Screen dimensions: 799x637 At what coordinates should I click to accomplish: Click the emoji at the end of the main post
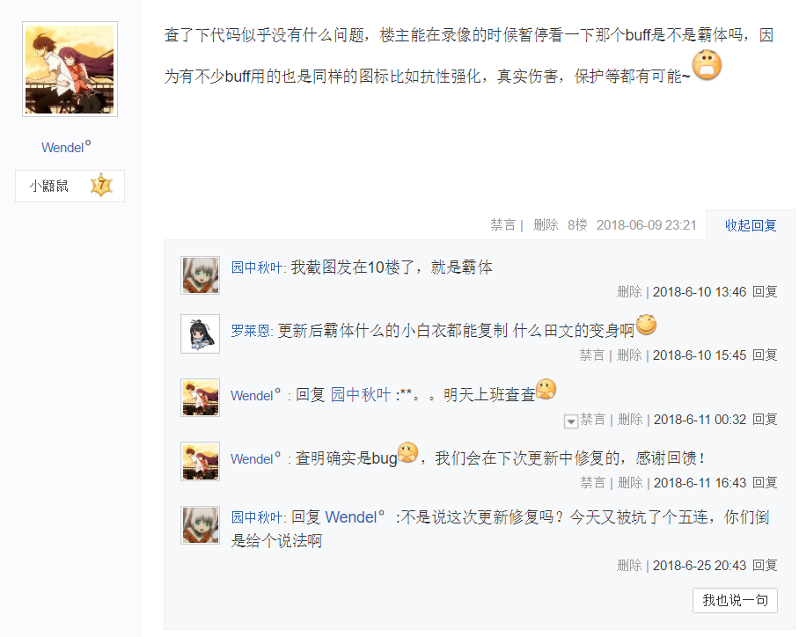tap(707, 67)
